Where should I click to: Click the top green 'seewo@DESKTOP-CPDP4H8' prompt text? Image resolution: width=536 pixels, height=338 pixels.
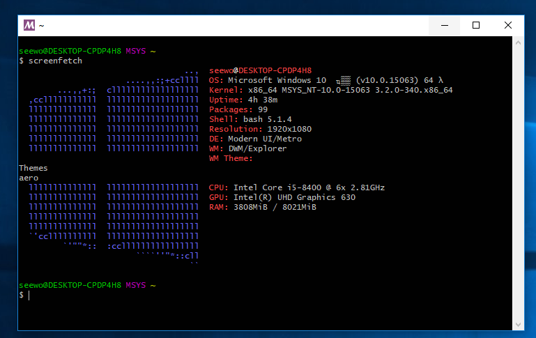coord(70,51)
